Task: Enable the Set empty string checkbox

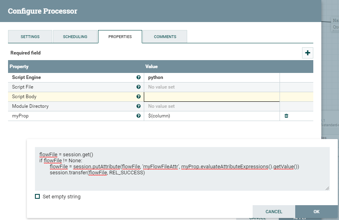Action: (x=37, y=197)
